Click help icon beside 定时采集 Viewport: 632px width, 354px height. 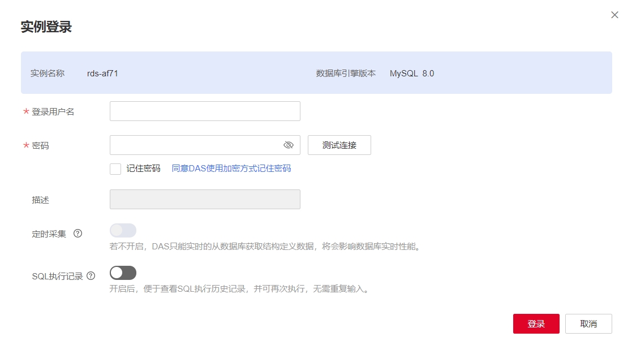pyautogui.click(x=78, y=234)
